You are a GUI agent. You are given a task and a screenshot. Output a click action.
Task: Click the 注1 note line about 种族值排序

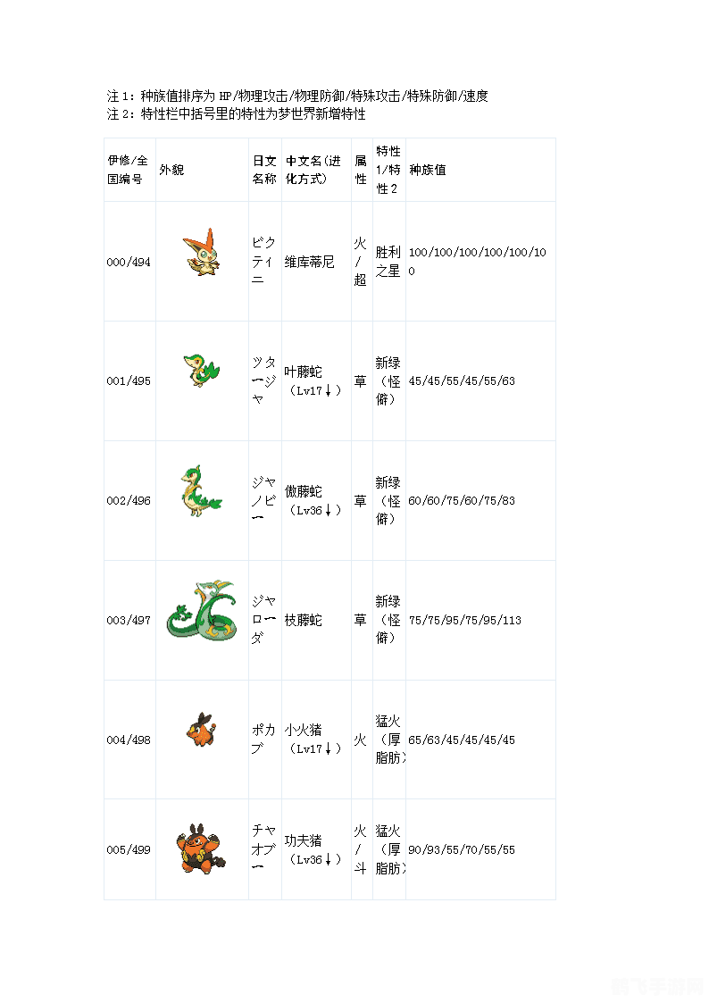[297, 96]
